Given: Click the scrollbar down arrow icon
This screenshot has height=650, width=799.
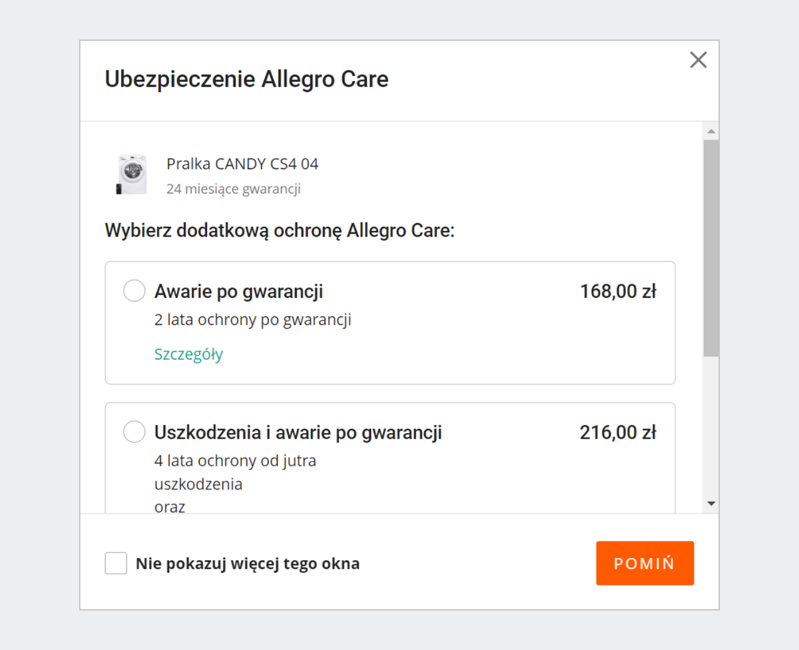Looking at the screenshot, I should 711,504.
